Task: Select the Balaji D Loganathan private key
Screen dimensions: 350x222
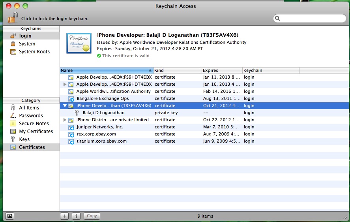Action: (204, 113)
